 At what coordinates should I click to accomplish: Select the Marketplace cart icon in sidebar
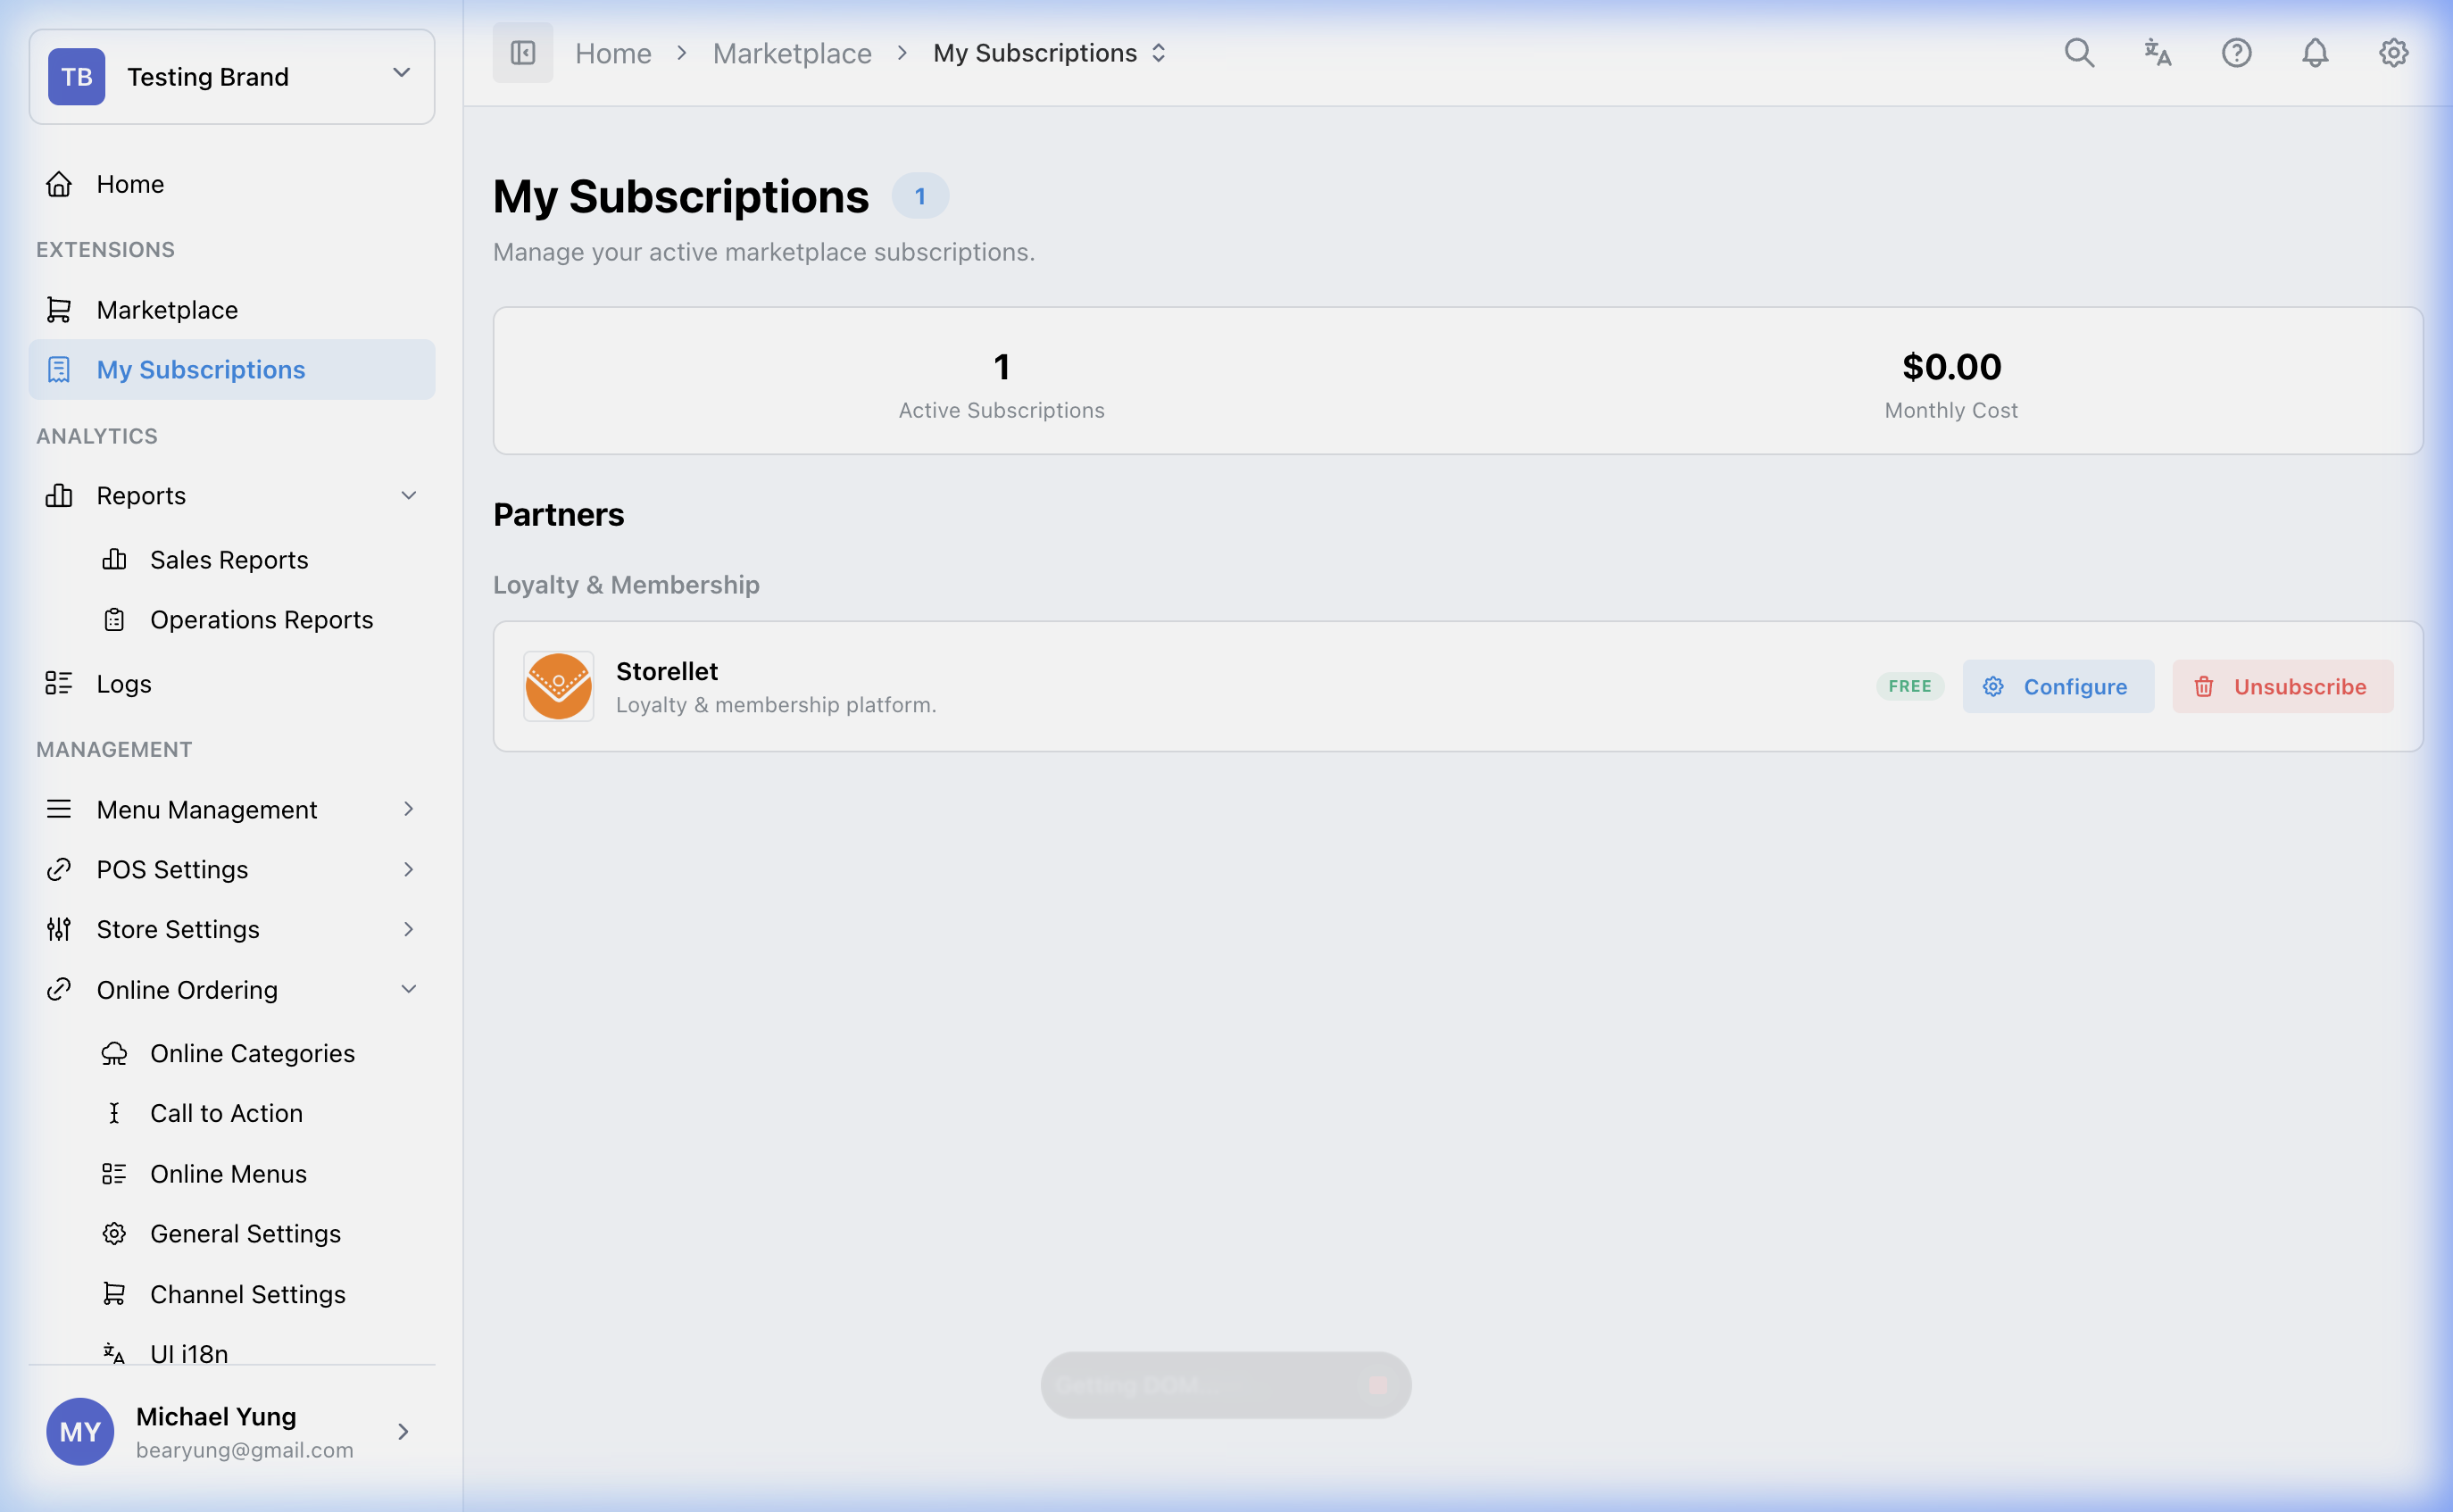point(59,310)
